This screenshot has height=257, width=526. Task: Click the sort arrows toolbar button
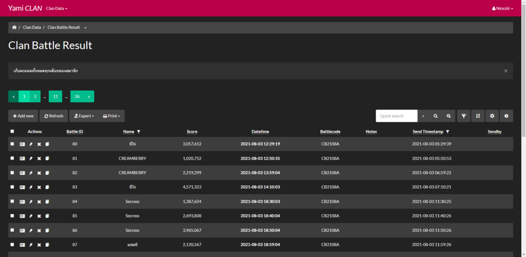(x=478, y=116)
